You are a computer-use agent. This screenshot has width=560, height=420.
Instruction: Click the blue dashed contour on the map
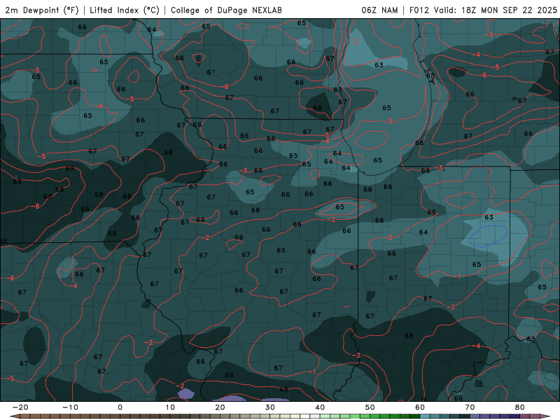point(488,236)
